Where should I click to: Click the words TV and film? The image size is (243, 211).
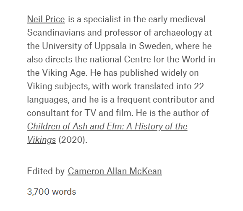click(x=109, y=113)
